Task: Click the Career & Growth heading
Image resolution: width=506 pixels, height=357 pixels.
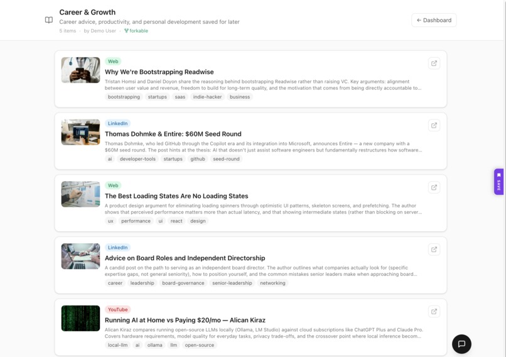Action: [87, 12]
